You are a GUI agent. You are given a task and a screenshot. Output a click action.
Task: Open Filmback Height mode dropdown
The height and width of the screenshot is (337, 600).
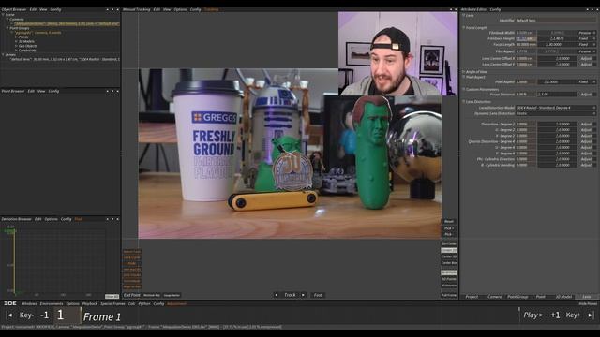click(587, 38)
